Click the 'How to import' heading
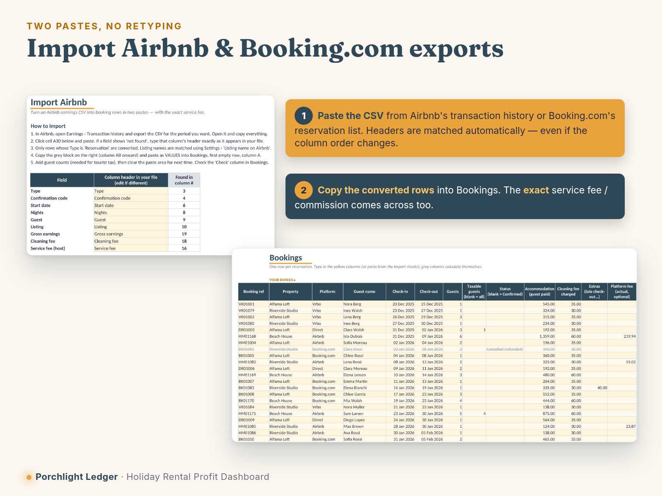 click(48, 126)
